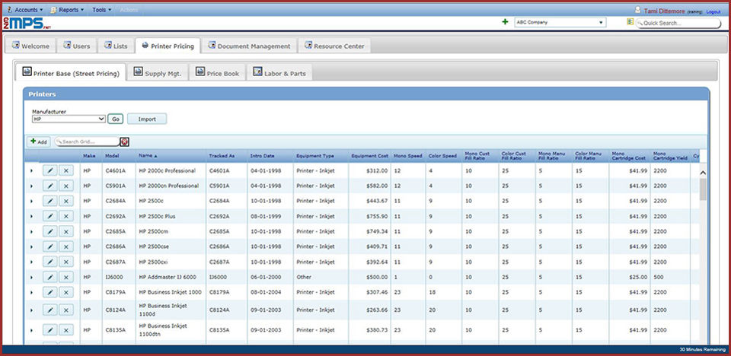Delete the HP 2000c Professional row

point(65,170)
